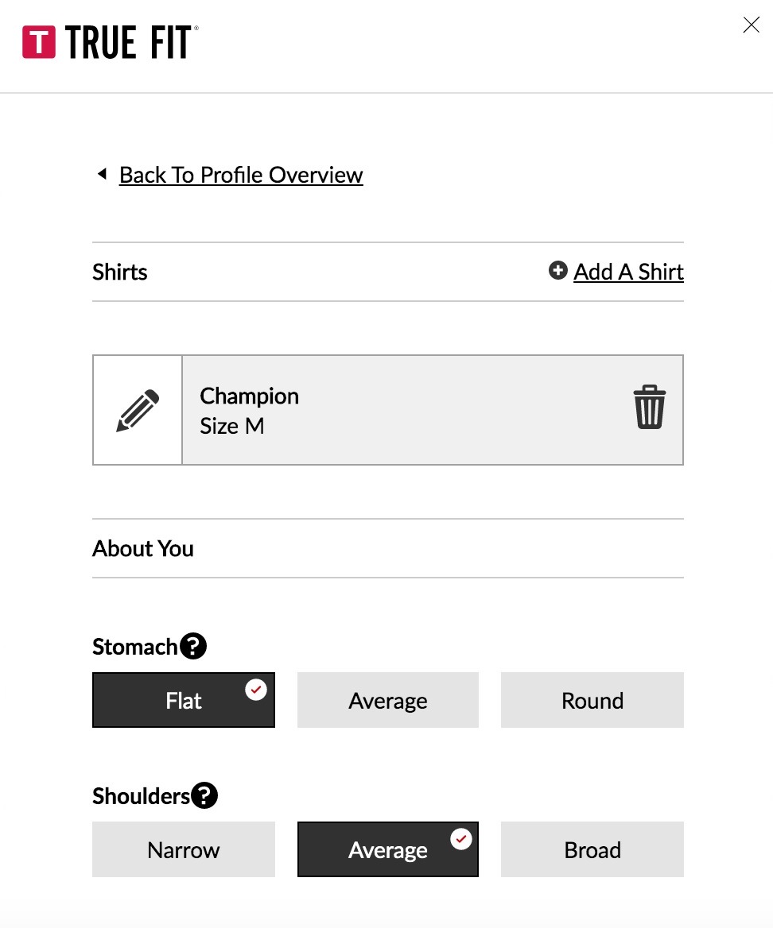The height and width of the screenshot is (928, 773).
Task: Click the Shirts section heading
Action: click(120, 272)
